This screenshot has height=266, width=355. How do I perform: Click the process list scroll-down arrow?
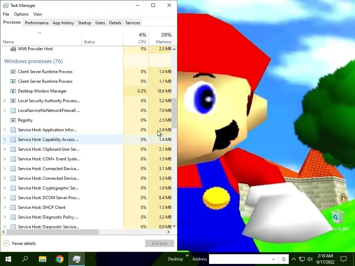(174, 226)
